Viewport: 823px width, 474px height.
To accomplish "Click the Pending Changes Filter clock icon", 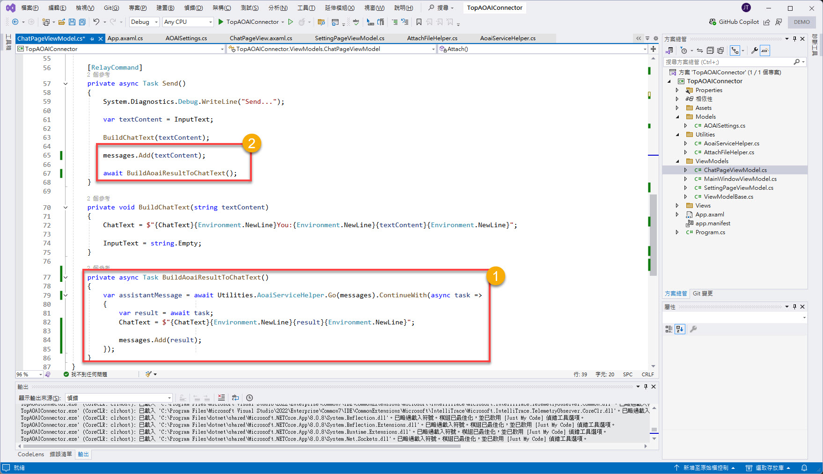I will (684, 50).
